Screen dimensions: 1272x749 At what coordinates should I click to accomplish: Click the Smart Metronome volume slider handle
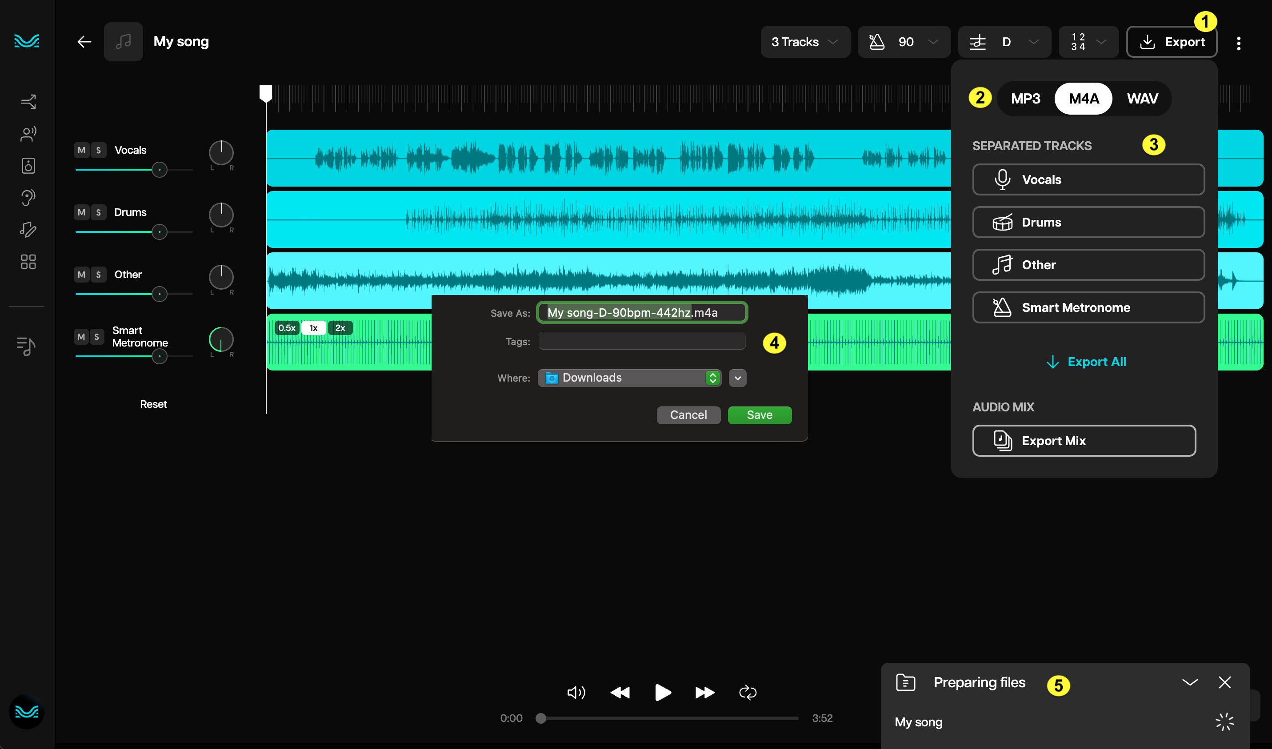coord(160,356)
